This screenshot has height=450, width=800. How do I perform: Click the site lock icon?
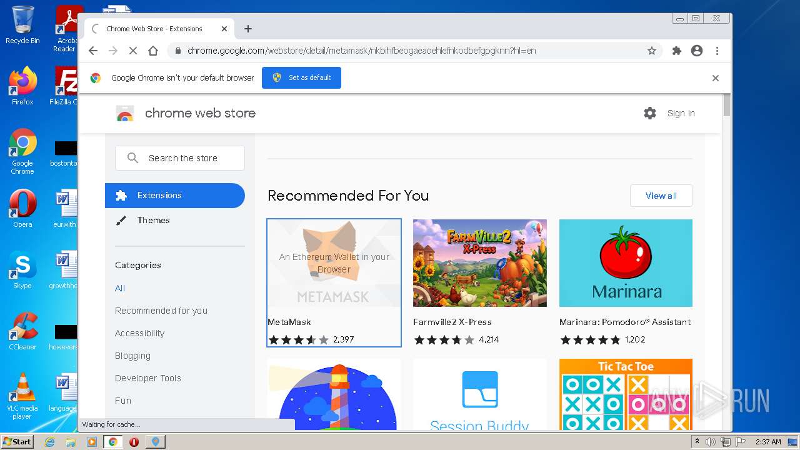178,51
